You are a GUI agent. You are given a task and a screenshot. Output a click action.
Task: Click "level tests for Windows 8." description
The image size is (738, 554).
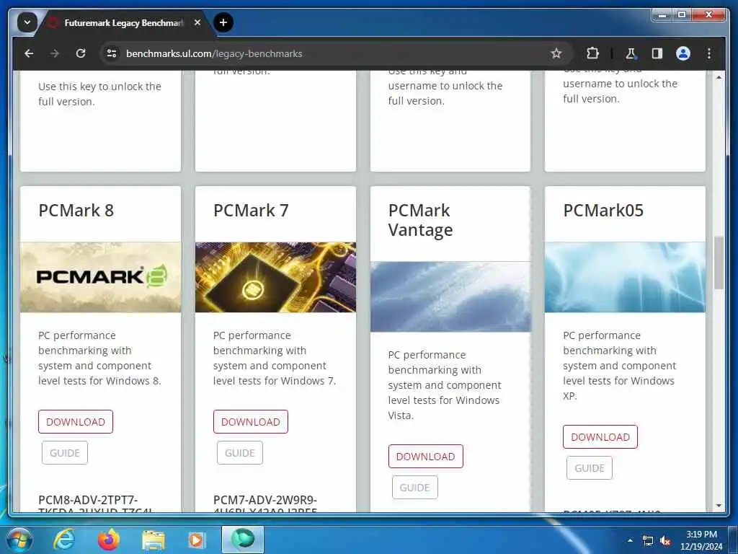(99, 381)
